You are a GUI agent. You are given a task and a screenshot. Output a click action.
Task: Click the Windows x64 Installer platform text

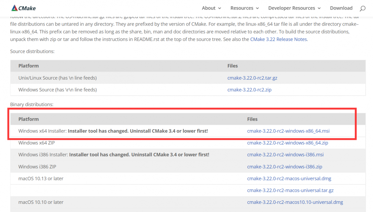click(x=113, y=131)
